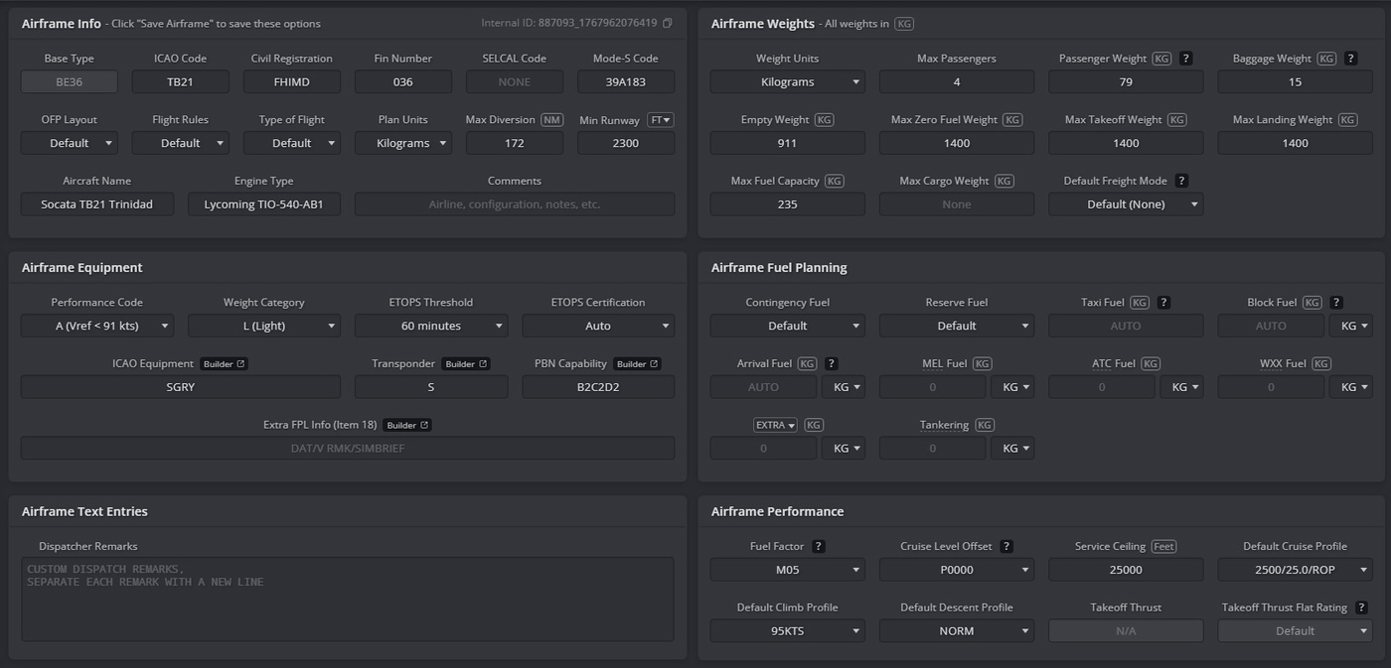Open the Transponder Builder link
The width and height of the screenshot is (1391, 668).
466,364
